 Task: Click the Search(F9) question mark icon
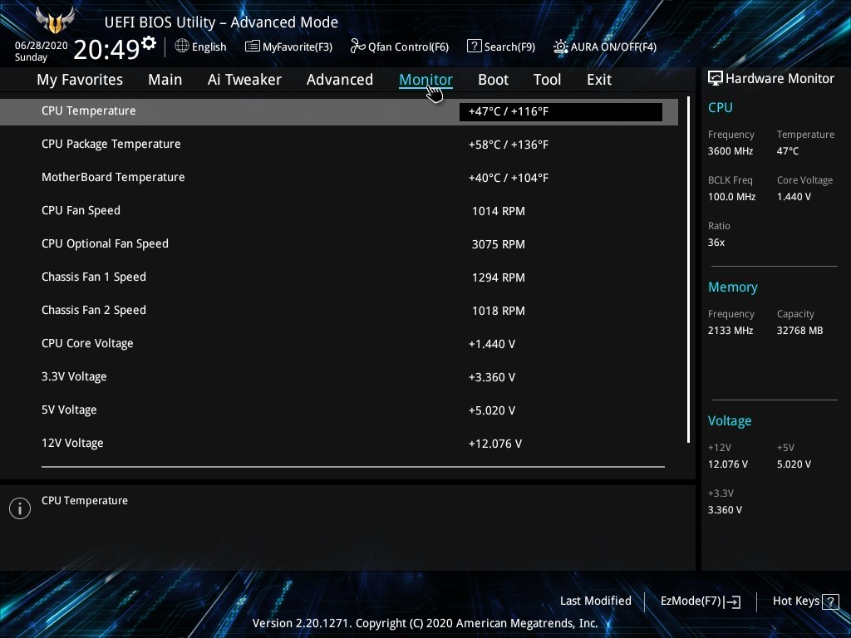(474, 47)
